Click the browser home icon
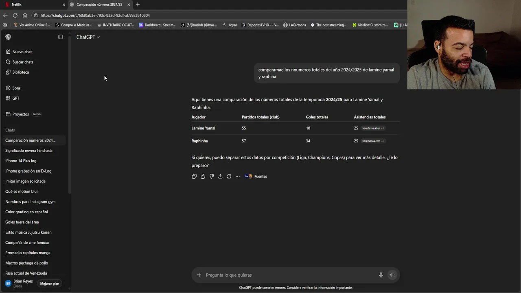The image size is (521, 293). [x=25, y=15]
